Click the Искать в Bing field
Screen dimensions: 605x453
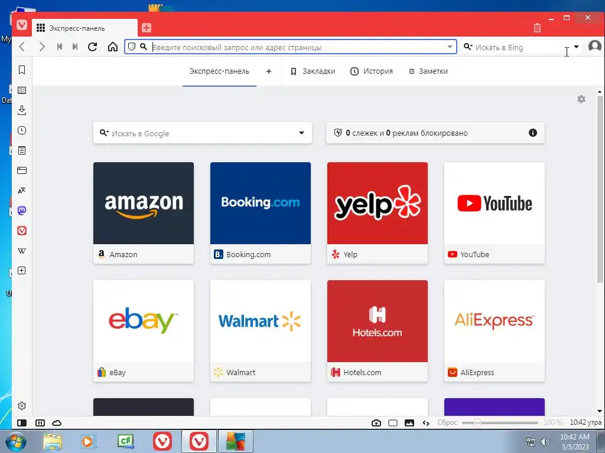[x=521, y=47]
